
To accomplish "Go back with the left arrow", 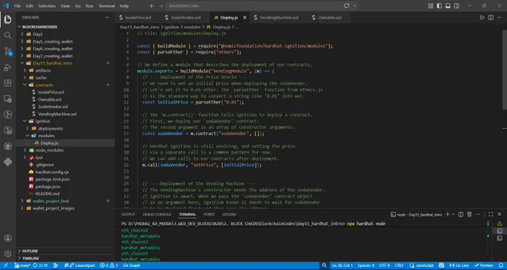I will point(152,6).
